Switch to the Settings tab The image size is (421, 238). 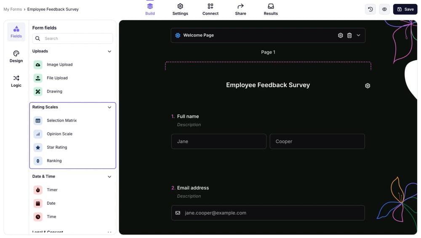click(x=180, y=9)
